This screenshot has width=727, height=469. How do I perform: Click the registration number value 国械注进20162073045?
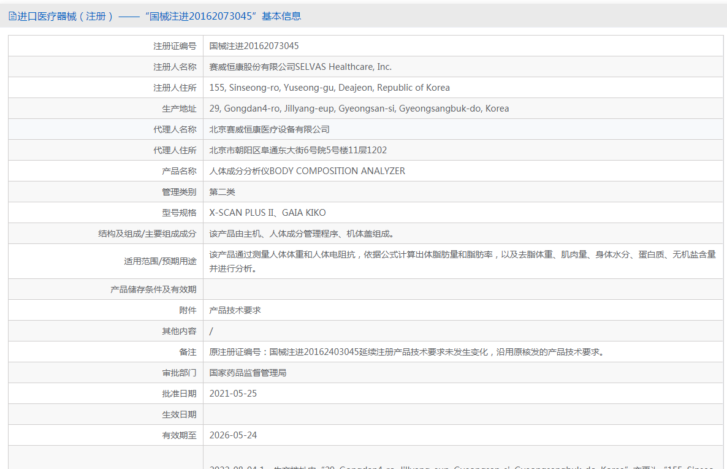pyautogui.click(x=254, y=46)
